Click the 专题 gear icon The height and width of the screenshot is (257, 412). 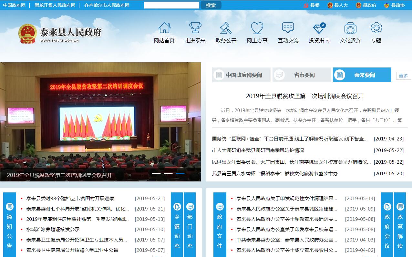tap(376, 28)
